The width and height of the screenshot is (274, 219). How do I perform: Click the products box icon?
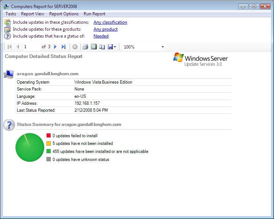7,29
